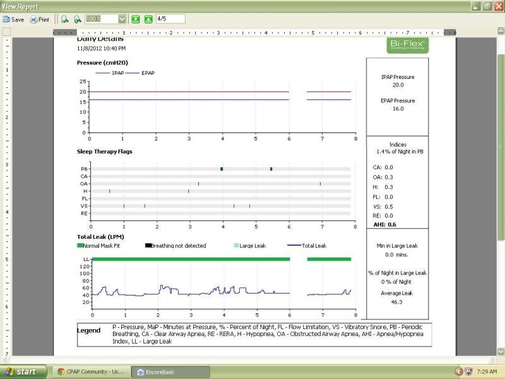This screenshot has height=379, width=505.
Task: Click the ruler corner box below Save
Action: 6,32
